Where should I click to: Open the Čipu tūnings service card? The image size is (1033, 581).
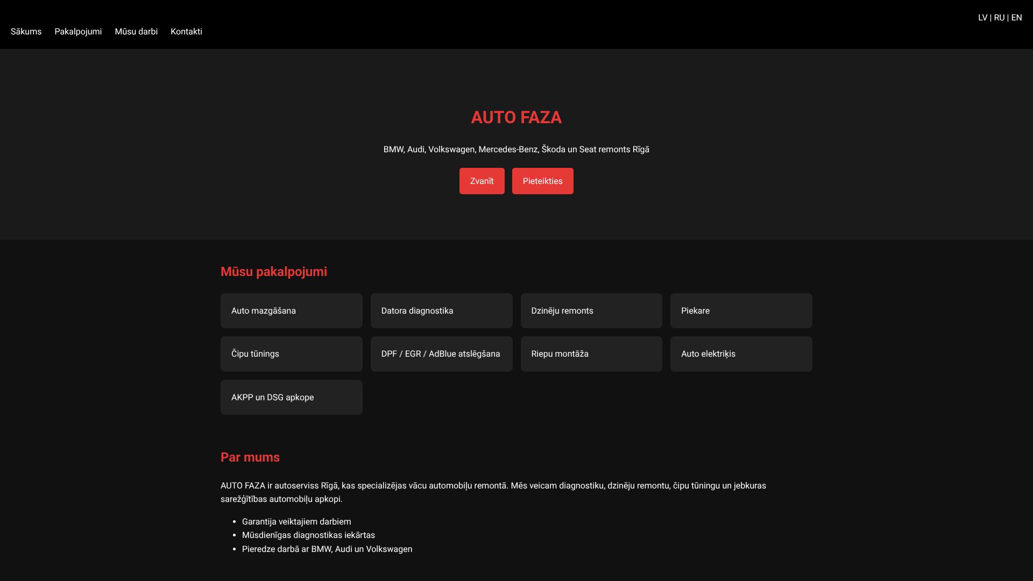click(292, 354)
